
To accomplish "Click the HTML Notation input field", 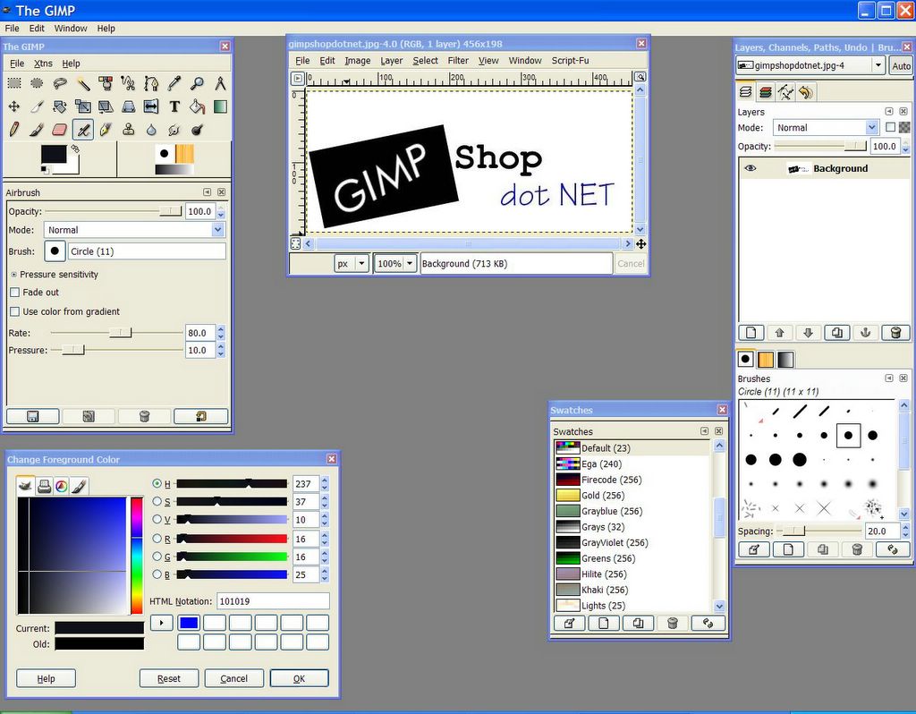I will 274,601.
